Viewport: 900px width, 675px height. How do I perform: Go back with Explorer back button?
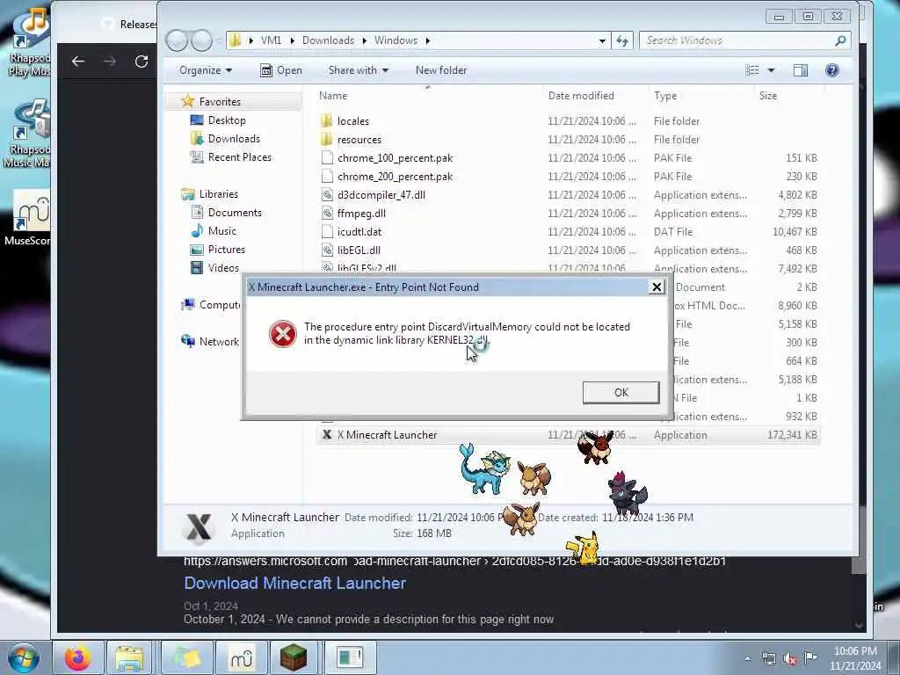[177, 40]
